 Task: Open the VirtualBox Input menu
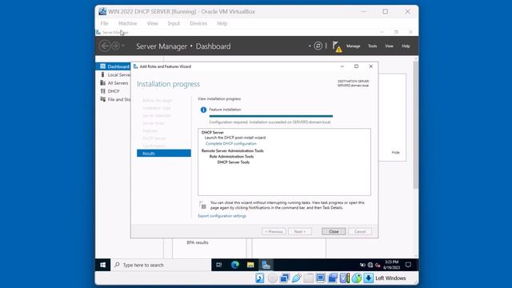pos(174,23)
